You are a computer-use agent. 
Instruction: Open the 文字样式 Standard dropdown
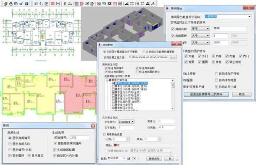[x=126, y=122]
